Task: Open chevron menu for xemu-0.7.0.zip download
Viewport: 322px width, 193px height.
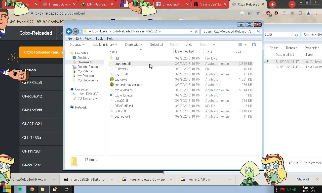Action: [x=230, y=179]
